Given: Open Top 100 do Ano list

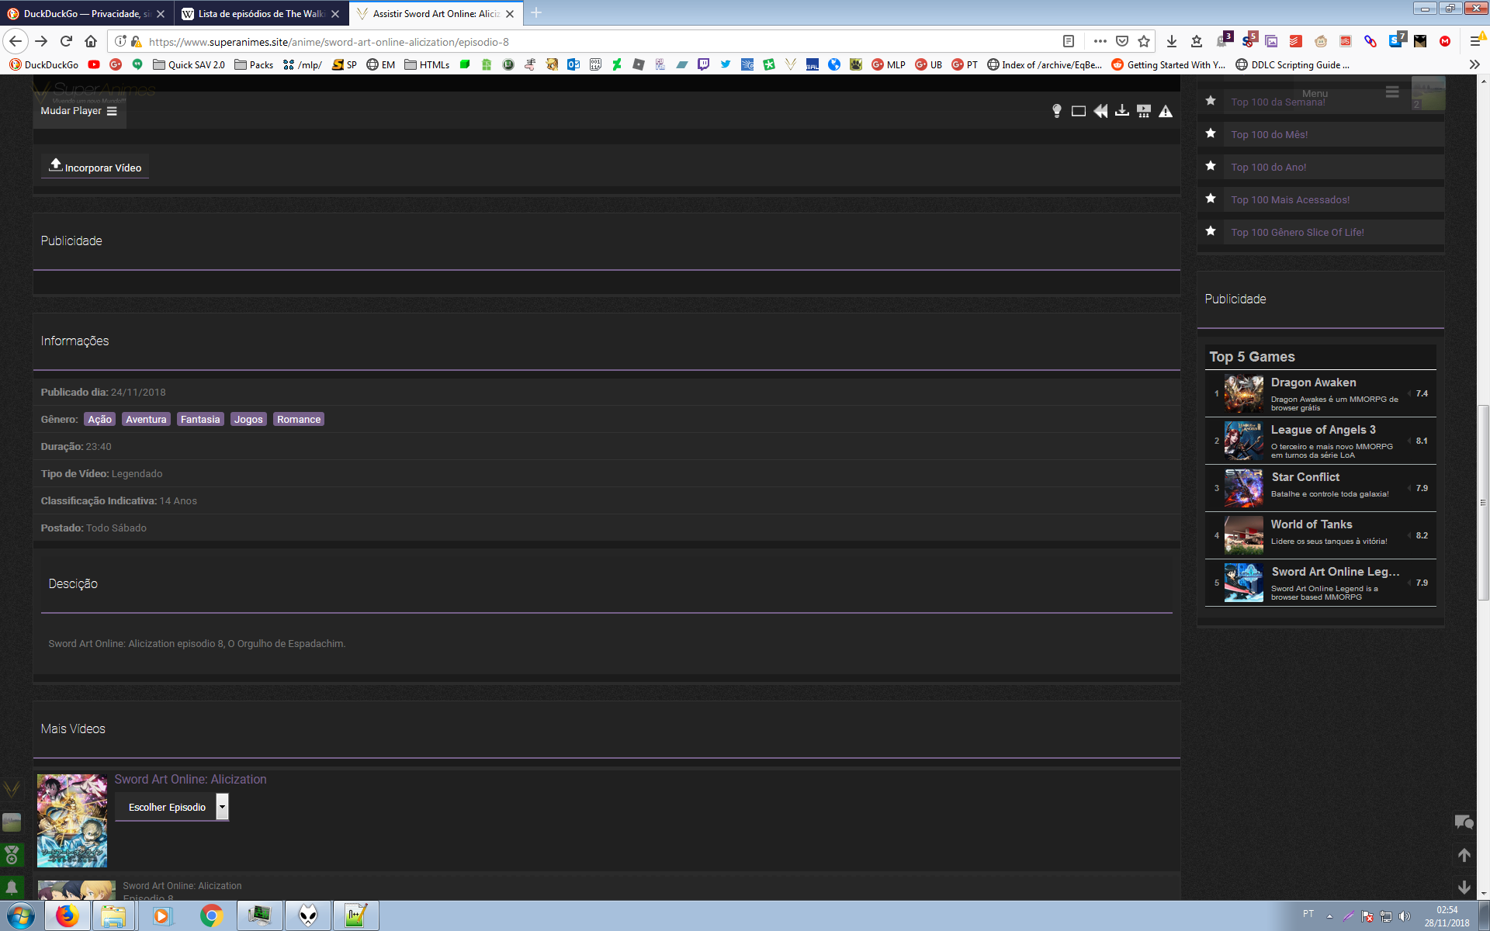Looking at the screenshot, I should click(x=1268, y=167).
